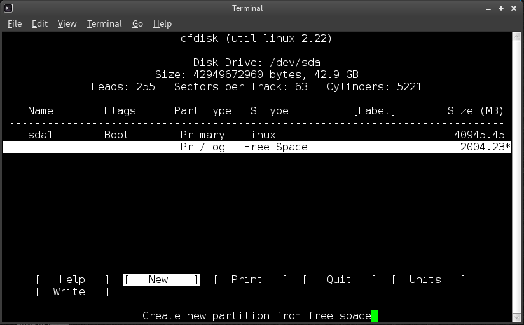This screenshot has height=325, width=524.
Task: Click the Name column header
Action: pos(41,111)
